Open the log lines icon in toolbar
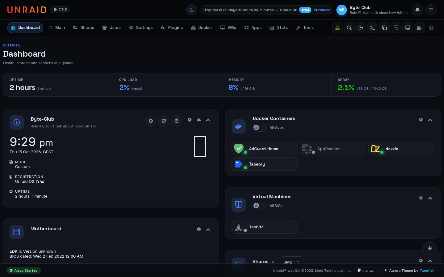The height and width of the screenshot is (277, 444). coord(420,28)
